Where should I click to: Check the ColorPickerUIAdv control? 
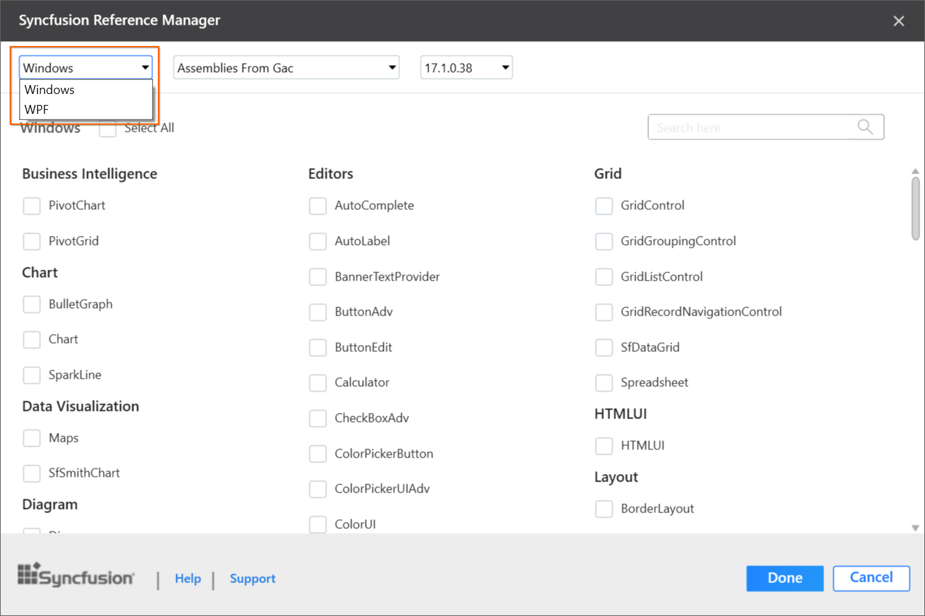pyautogui.click(x=318, y=489)
